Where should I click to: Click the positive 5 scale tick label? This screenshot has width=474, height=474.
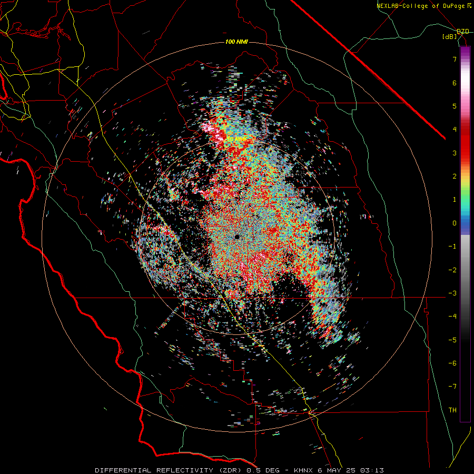[x=455, y=106]
